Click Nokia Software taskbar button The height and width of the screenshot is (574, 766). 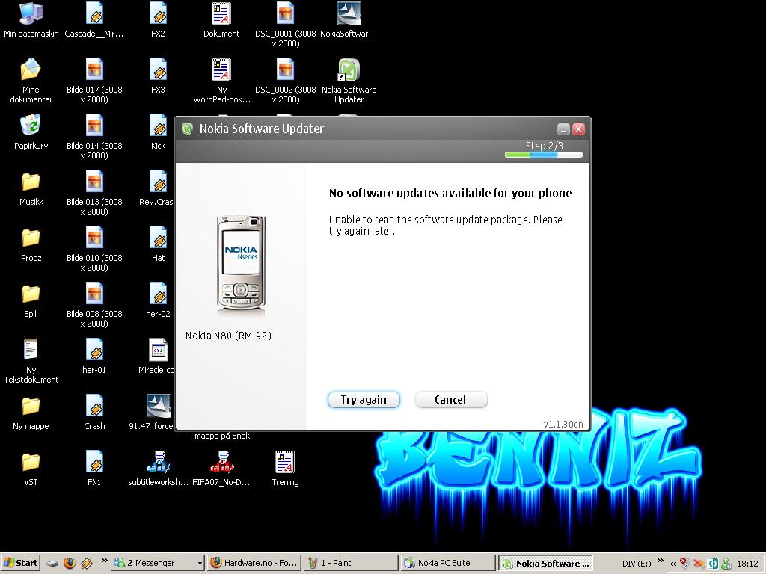pos(545,564)
